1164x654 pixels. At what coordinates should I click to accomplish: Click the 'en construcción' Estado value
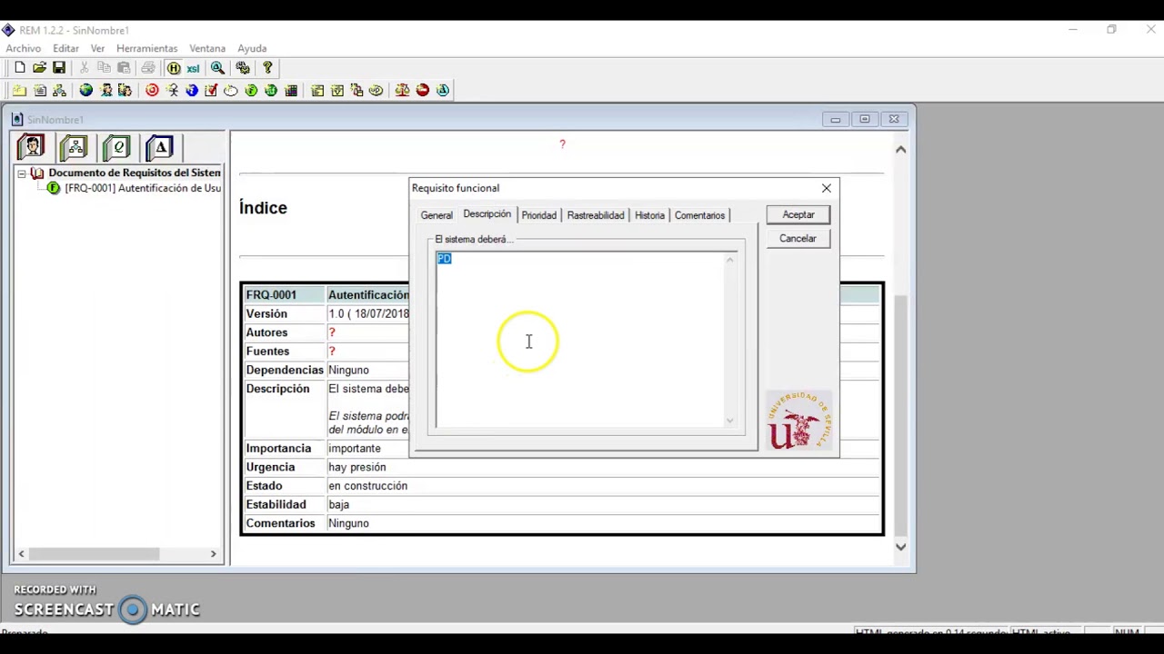point(367,486)
